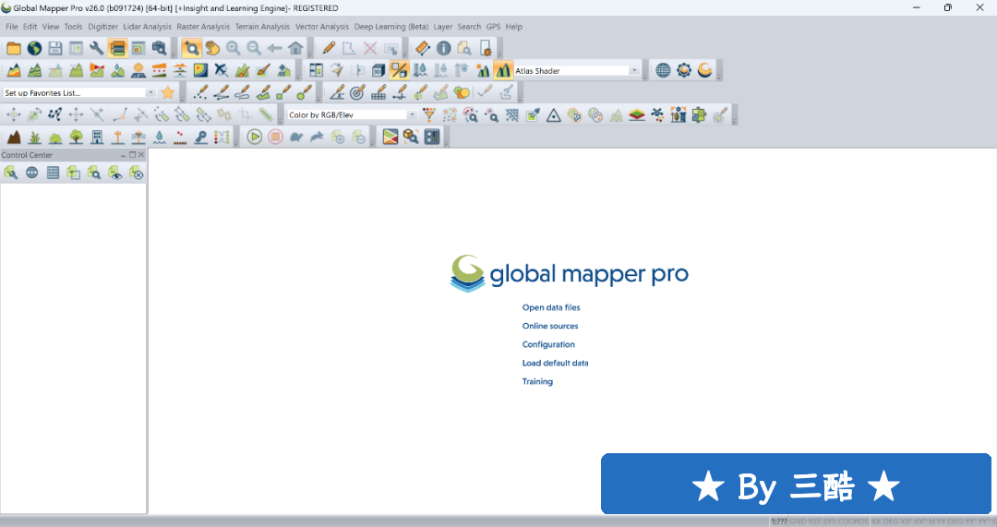Click zoom to layer icon in Control Center

[x=94, y=173]
